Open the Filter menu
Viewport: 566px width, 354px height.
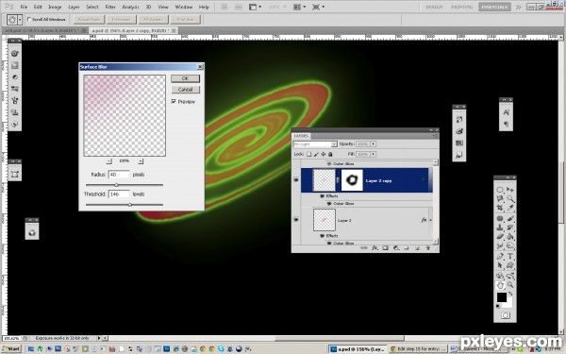coord(110,7)
